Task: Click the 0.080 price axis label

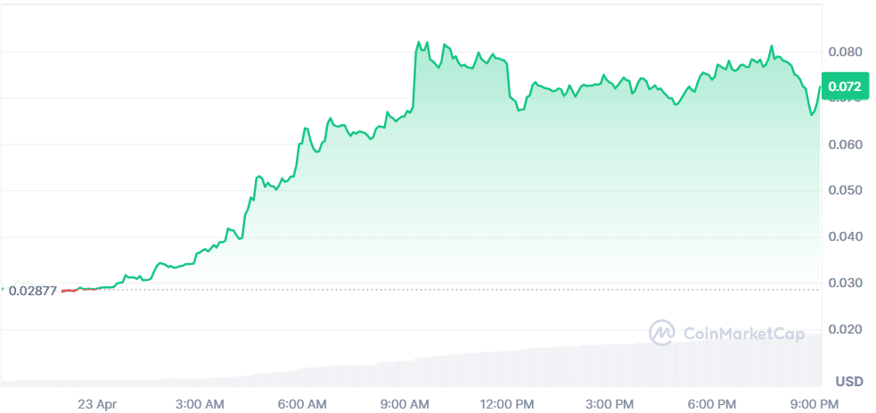Action: coord(844,52)
